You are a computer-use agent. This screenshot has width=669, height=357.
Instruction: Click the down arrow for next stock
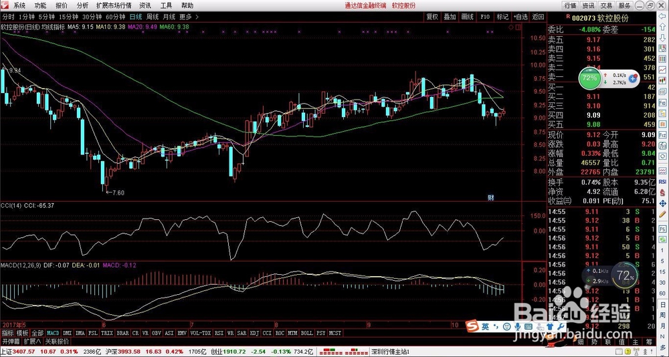[x=663, y=37]
